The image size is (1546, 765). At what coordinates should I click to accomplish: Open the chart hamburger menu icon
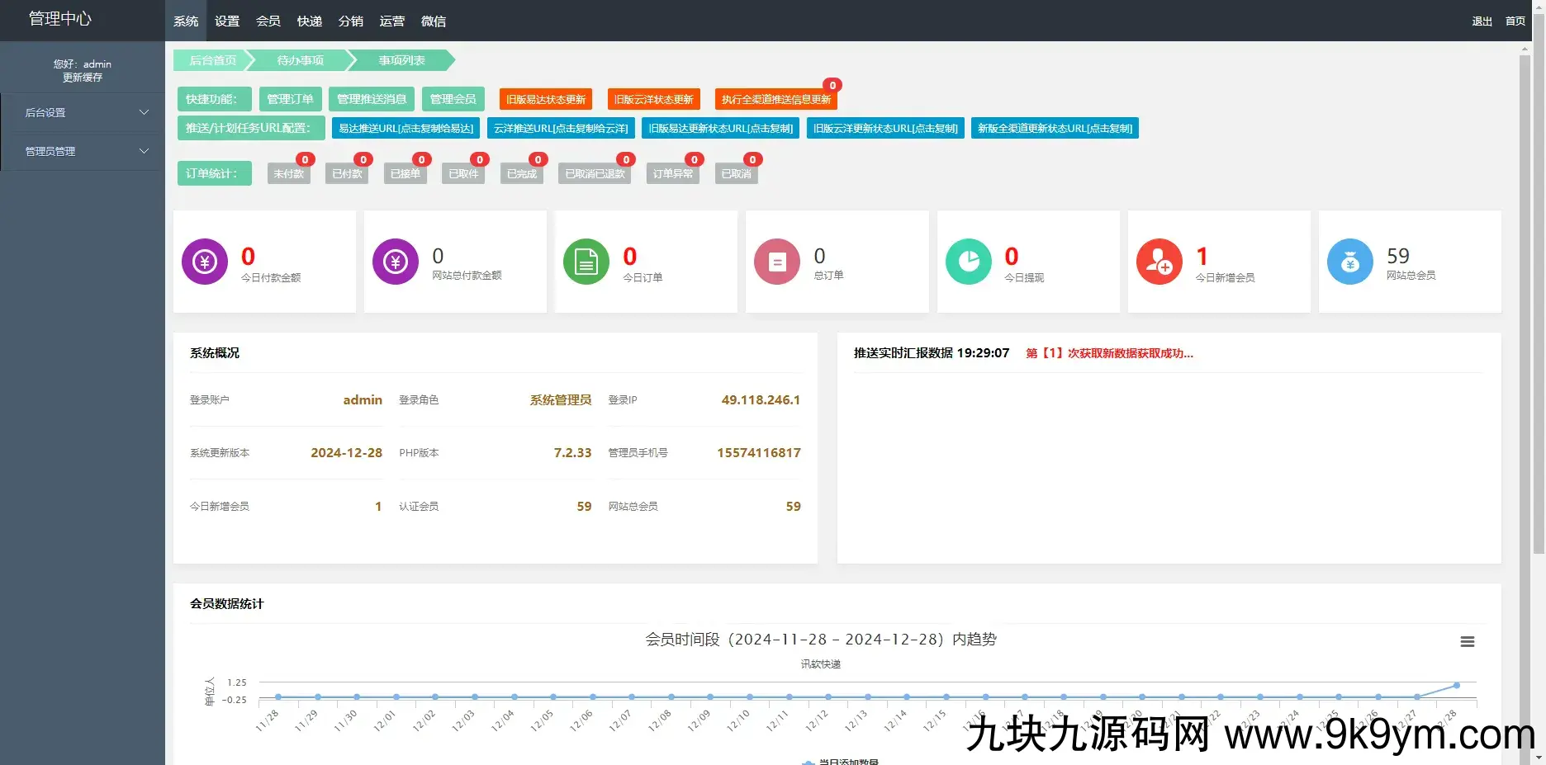1468,642
